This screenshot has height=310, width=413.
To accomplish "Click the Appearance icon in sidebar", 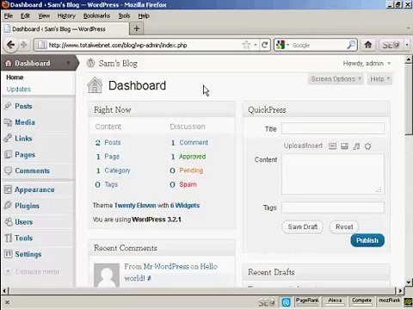I will 8,189.
